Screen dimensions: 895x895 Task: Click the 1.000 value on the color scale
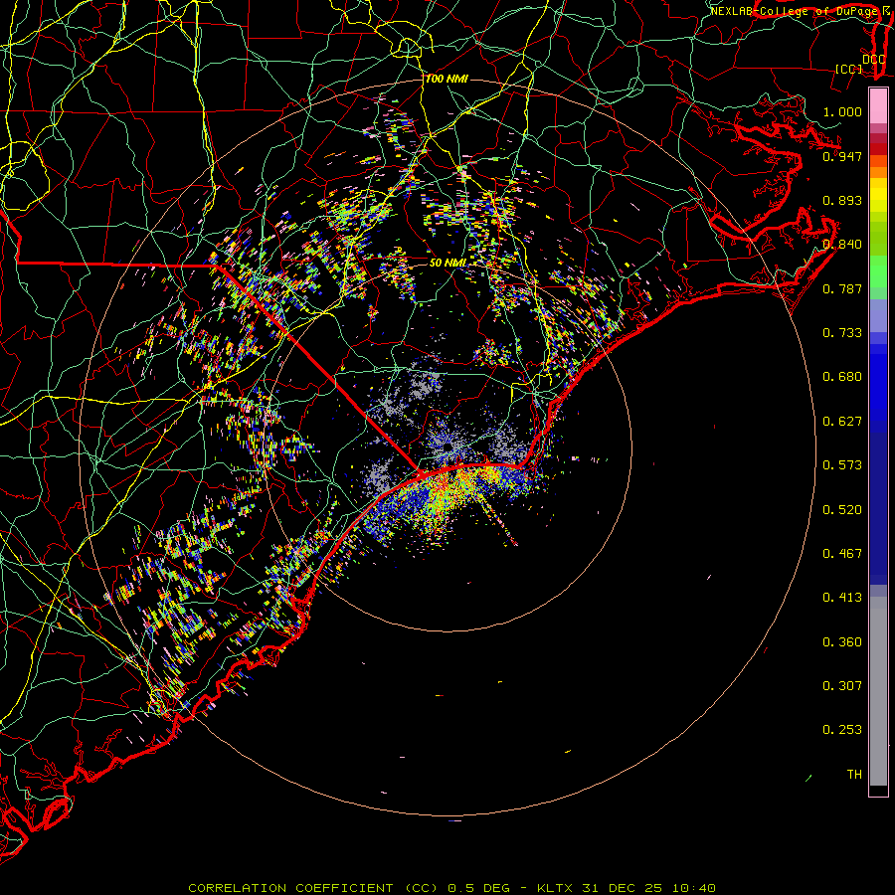click(x=842, y=111)
